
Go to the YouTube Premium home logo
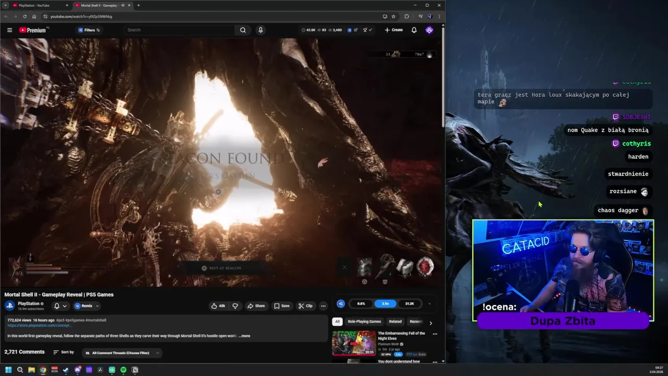click(x=33, y=30)
